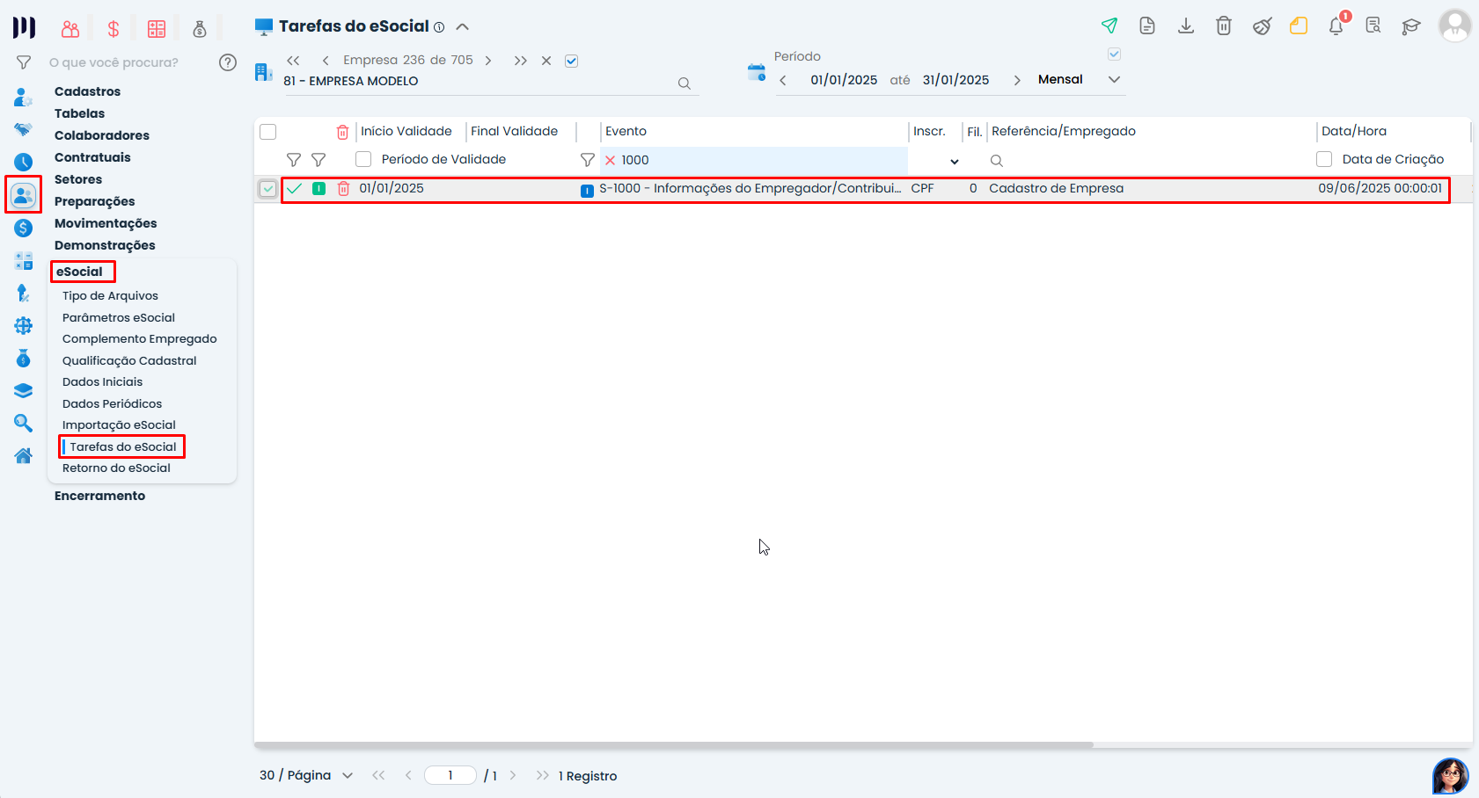Collapse the Tarefas do eSocial header chevron
1479x798 pixels.
tap(463, 26)
